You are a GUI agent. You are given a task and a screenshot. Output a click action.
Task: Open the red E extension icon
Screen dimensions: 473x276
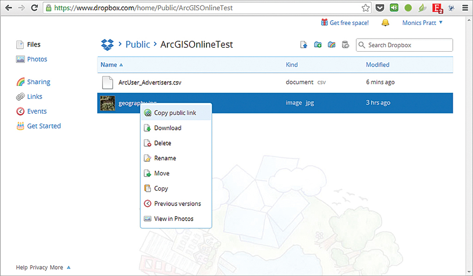tap(437, 8)
